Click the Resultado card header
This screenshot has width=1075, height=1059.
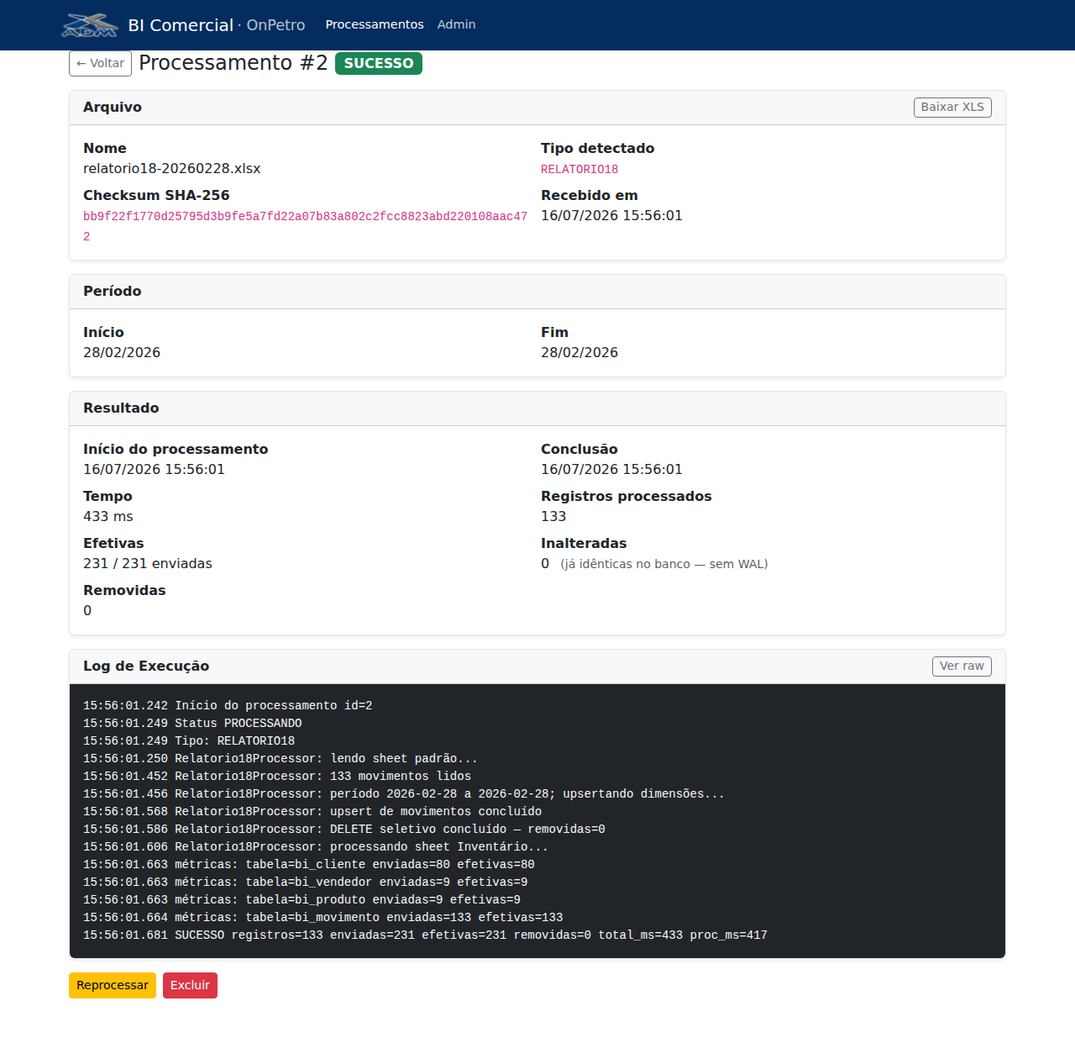tap(537, 408)
